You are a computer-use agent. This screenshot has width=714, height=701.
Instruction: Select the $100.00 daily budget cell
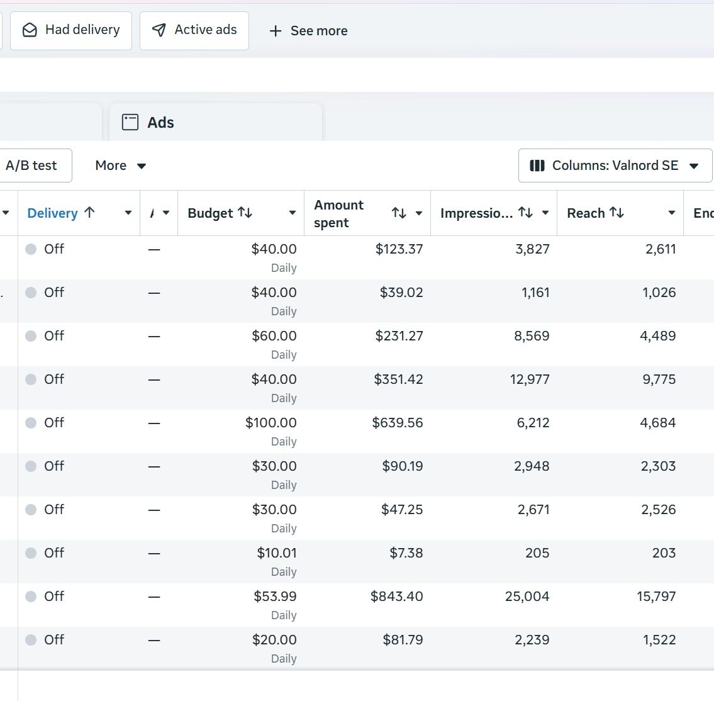(241, 431)
